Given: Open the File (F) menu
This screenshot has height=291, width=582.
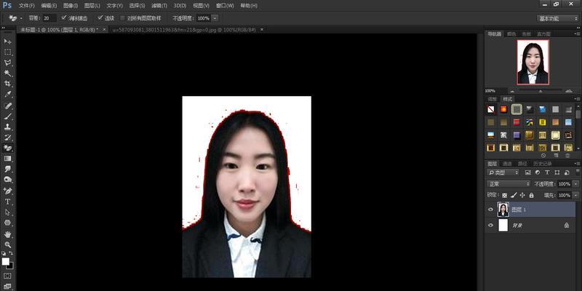Looking at the screenshot, I should pyautogui.click(x=27, y=6).
